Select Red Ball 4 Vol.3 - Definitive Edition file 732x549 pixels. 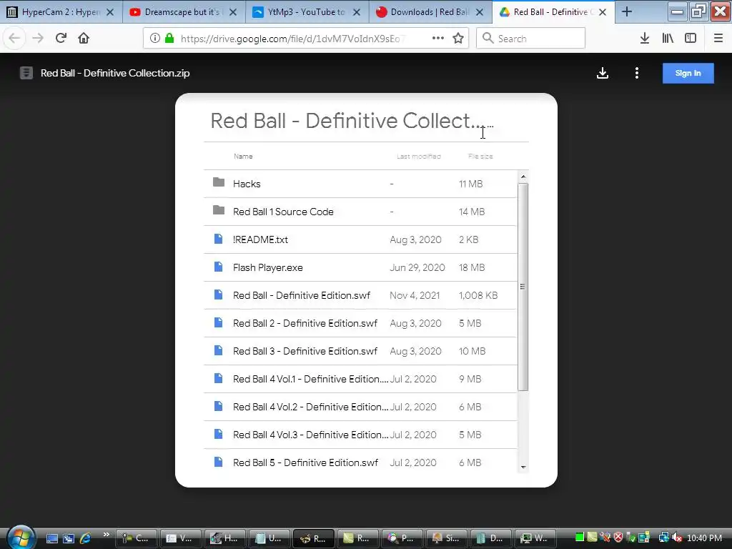[310, 435]
